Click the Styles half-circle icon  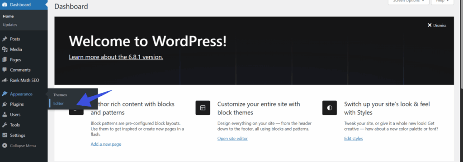coord(330,108)
